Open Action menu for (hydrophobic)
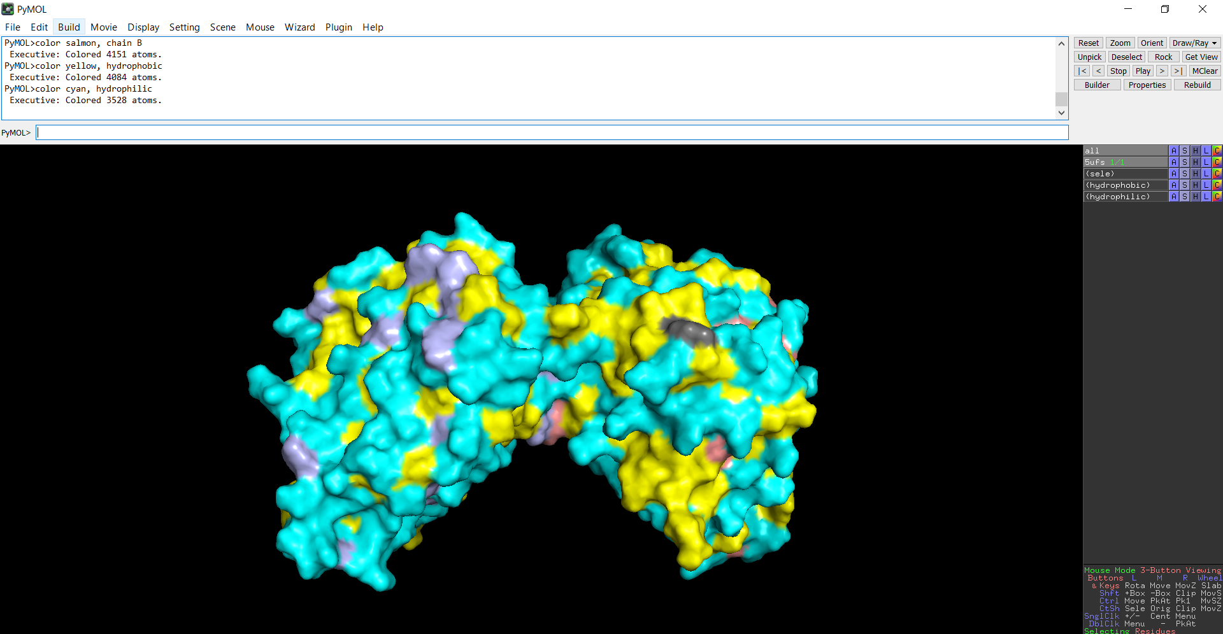This screenshot has height=634, width=1223. click(1173, 185)
